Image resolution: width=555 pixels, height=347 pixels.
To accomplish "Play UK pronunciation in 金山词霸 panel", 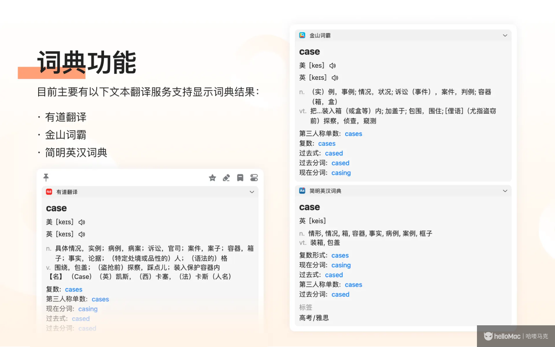I will (335, 78).
